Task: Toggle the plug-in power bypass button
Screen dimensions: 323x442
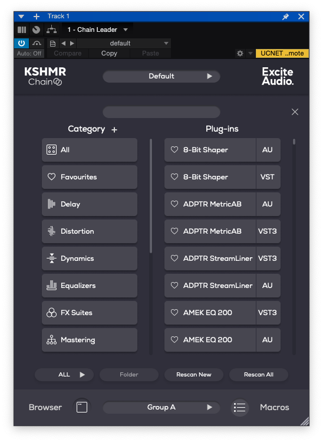Action: click(x=21, y=43)
